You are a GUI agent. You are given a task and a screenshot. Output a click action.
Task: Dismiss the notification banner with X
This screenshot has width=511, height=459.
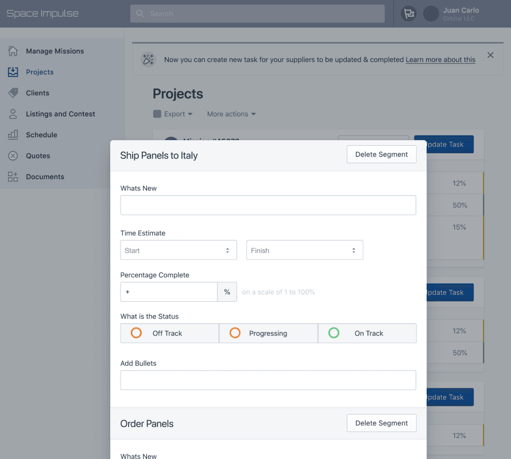490,55
